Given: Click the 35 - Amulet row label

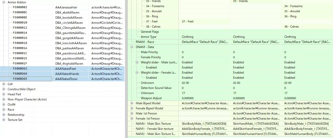Looking at the screenshot, I should pos(154,11).
